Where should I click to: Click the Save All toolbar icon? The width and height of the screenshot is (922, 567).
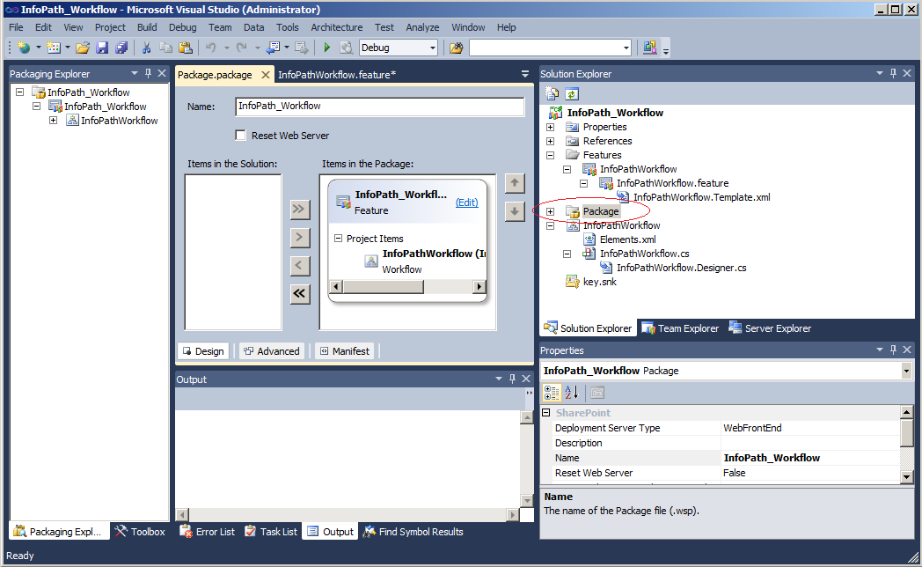click(x=123, y=48)
